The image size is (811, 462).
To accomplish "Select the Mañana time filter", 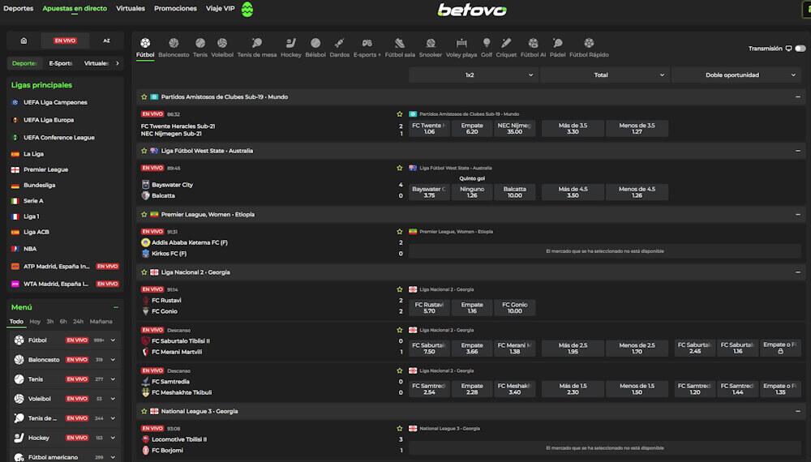I will click(x=101, y=322).
